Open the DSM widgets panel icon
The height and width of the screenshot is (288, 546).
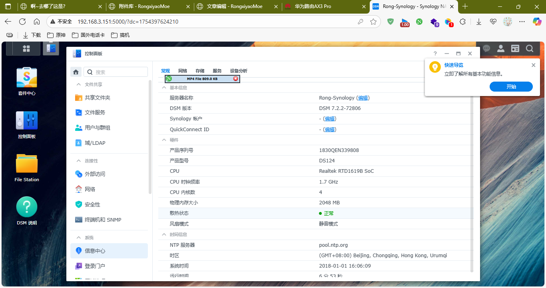pos(515,48)
